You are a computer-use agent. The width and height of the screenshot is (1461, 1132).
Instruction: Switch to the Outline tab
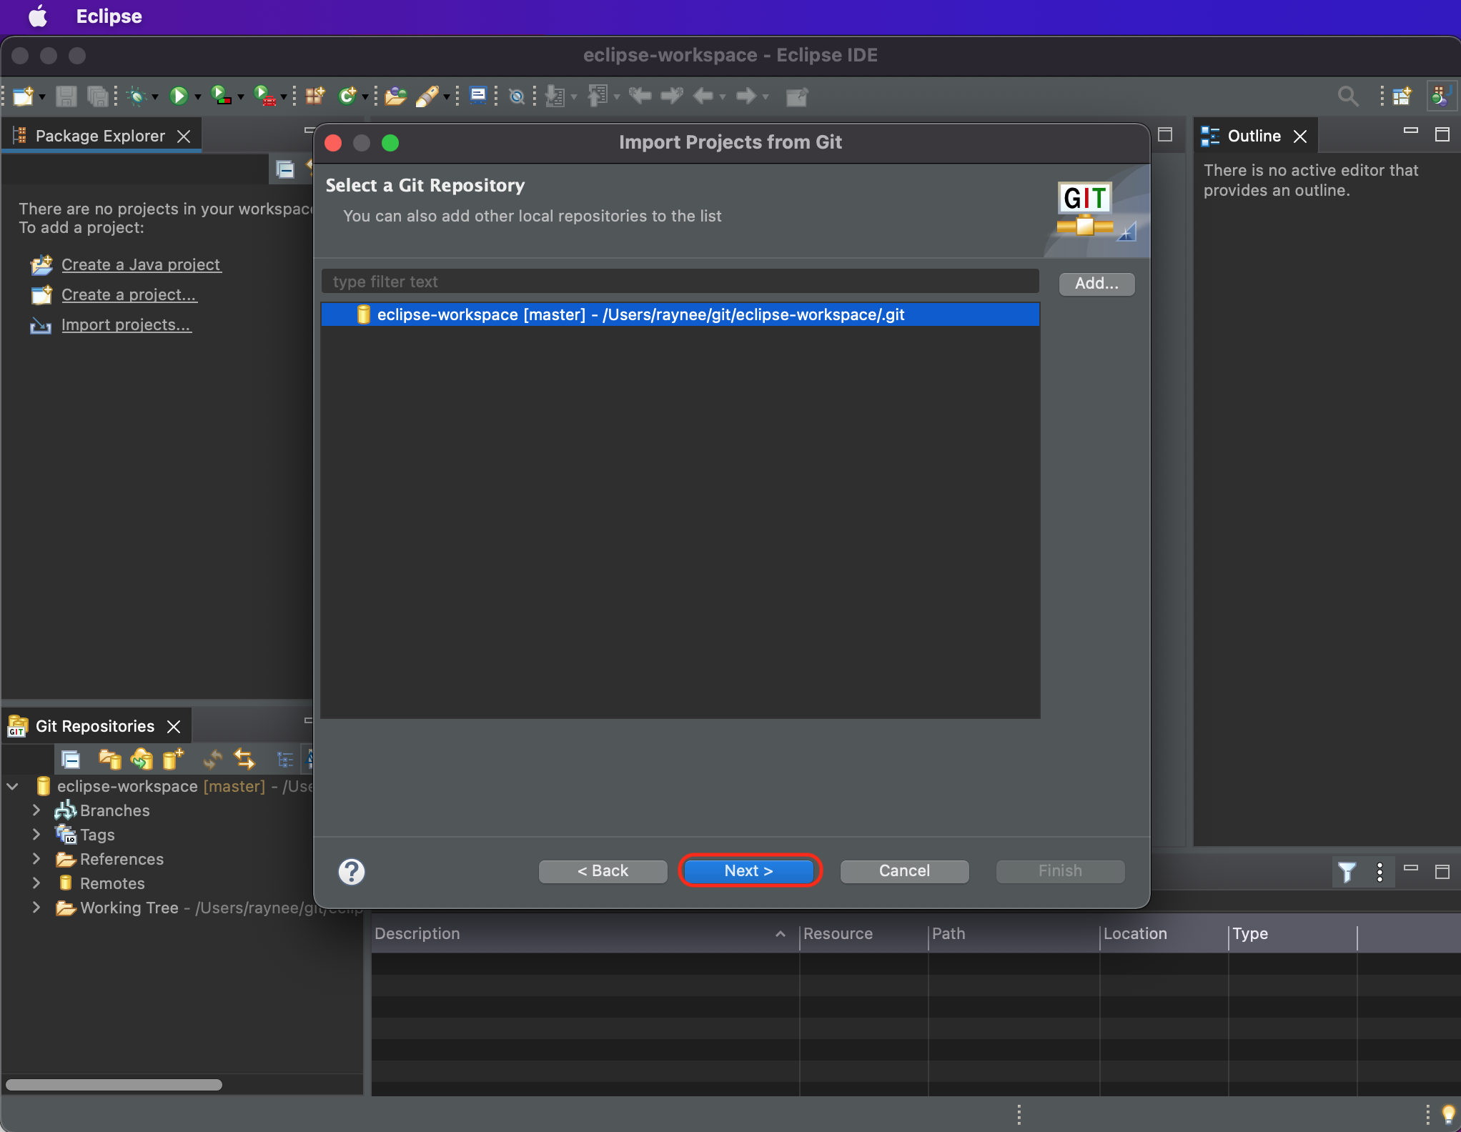[1253, 136]
